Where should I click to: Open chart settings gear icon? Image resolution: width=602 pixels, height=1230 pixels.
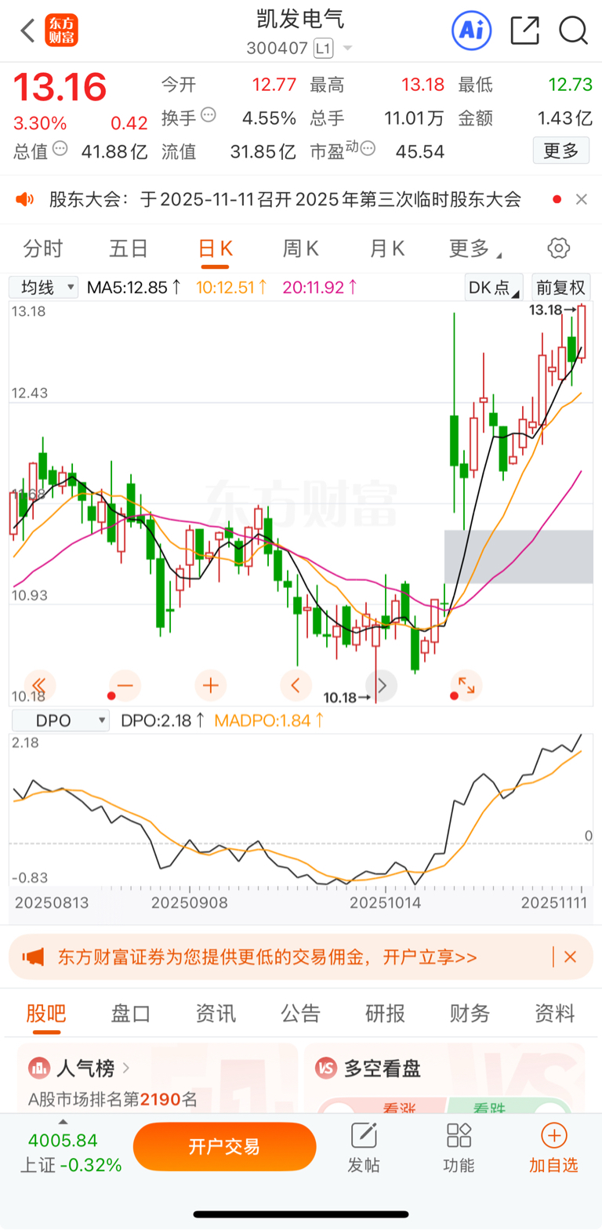558,249
